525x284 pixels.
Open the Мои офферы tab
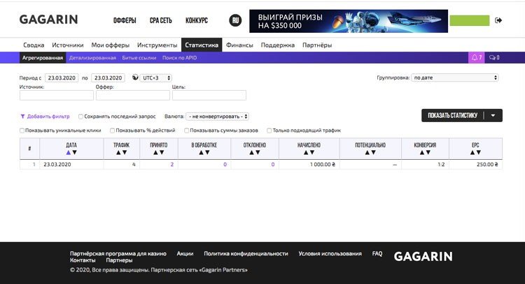(x=110, y=45)
